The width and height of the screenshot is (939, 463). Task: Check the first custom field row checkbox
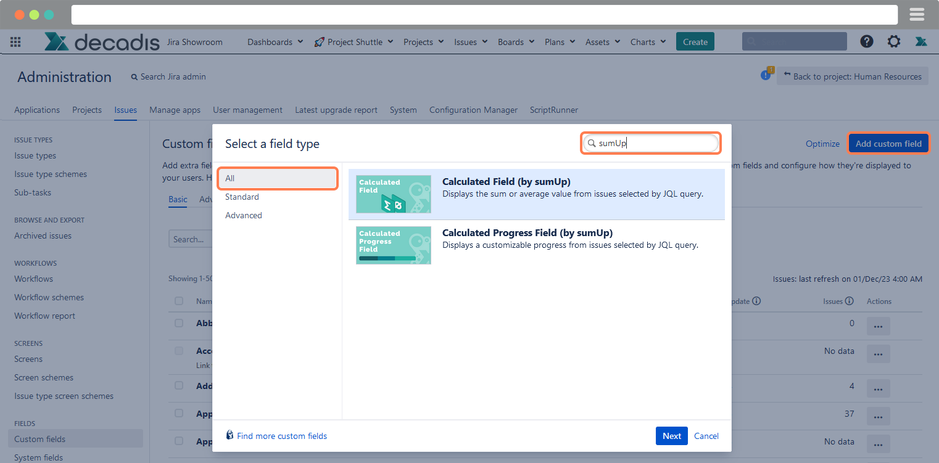179,323
